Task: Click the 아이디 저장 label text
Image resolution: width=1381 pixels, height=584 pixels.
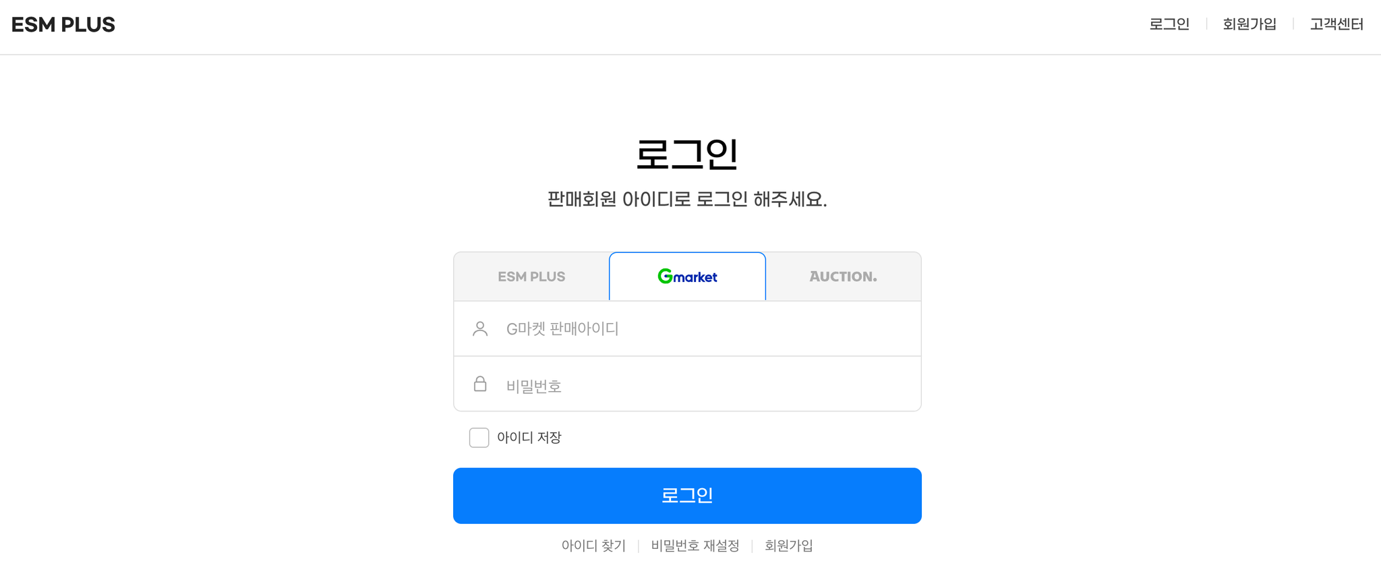Action: (x=529, y=438)
